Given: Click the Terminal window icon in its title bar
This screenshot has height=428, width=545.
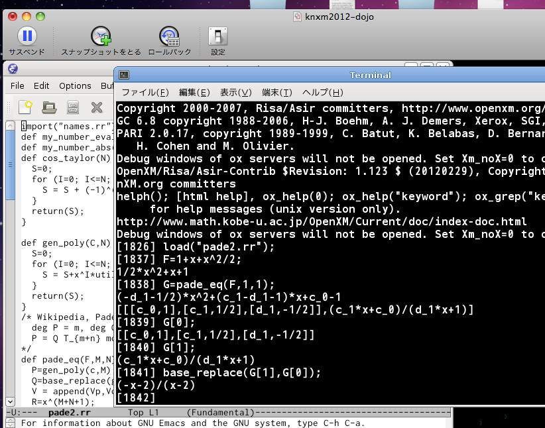Looking at the screenshot, I should [124, 75].
